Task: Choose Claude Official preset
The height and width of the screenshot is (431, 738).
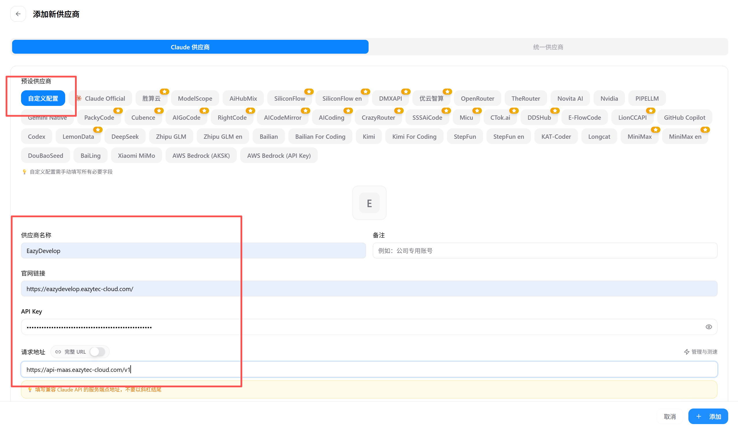Action: coord(100,98)
